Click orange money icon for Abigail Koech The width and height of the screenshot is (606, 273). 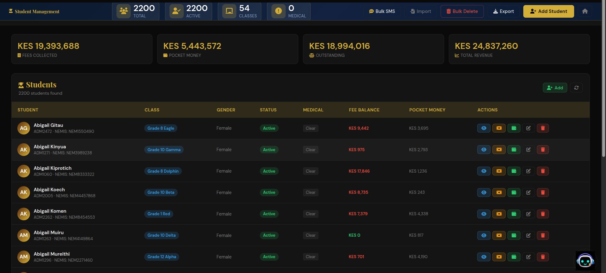coord(499,193)
